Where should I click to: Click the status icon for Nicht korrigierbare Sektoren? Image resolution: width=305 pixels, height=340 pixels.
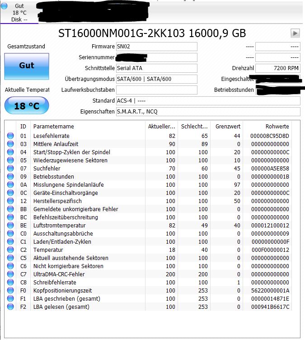tap(10, 266)
